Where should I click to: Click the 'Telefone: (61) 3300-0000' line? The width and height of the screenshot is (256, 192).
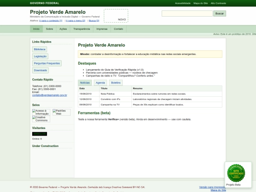[x=46, y=86]
